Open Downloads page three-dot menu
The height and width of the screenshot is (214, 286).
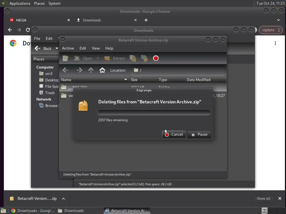(x=275, y=43)
